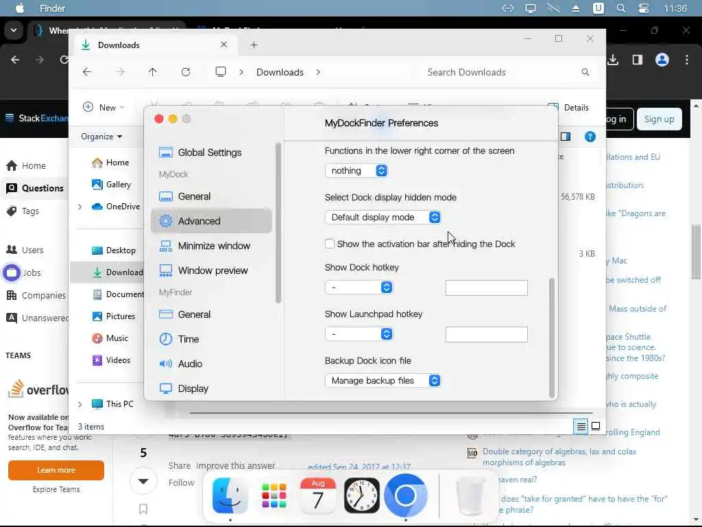This screenshot has width=702, height=527.
Task: Open Explorer help question mark icon
Action: (x=590, y=137)
